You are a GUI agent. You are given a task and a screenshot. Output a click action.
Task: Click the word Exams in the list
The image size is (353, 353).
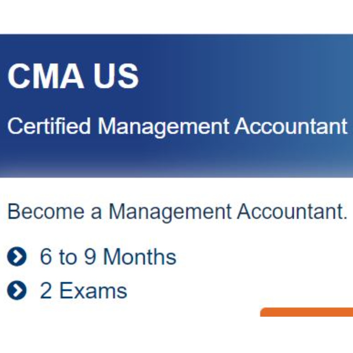(93, 292)
